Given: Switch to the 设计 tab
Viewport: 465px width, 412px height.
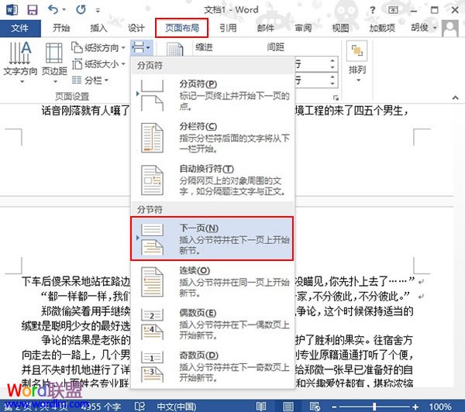Looking at the screenshot, I should tap(136, 28).
